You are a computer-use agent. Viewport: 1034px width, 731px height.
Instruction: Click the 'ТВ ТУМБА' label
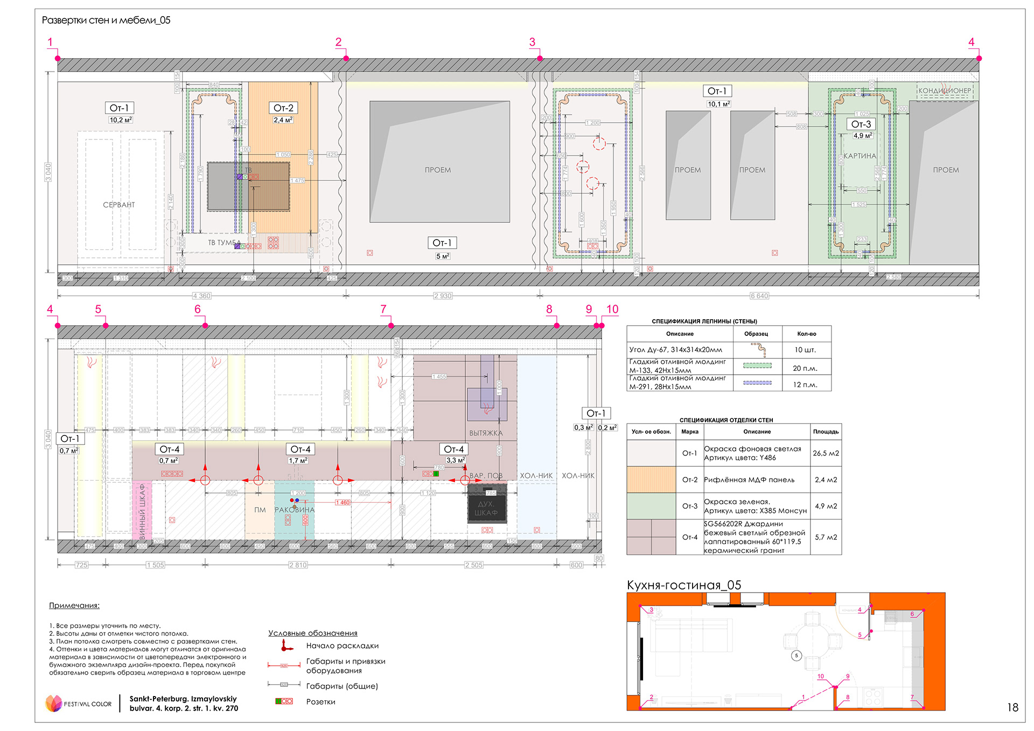(224, 243)
